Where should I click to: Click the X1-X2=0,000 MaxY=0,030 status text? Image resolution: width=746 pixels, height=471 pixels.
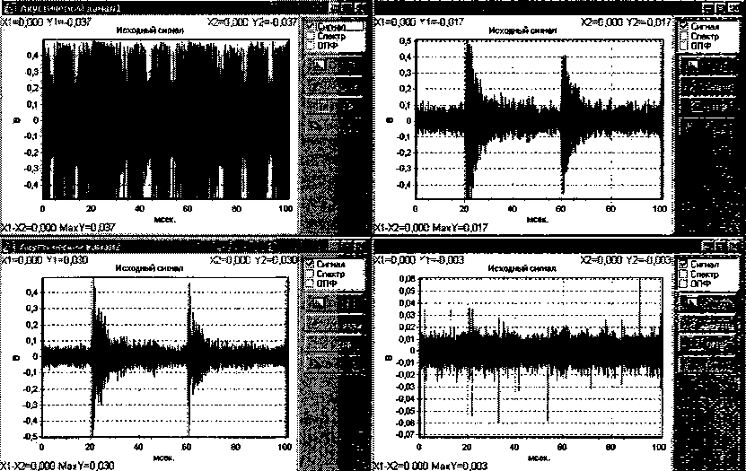(58, 466)
